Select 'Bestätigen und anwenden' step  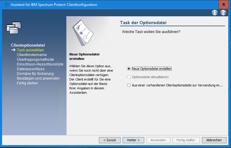pyautogui.click(x=38, y=78)
